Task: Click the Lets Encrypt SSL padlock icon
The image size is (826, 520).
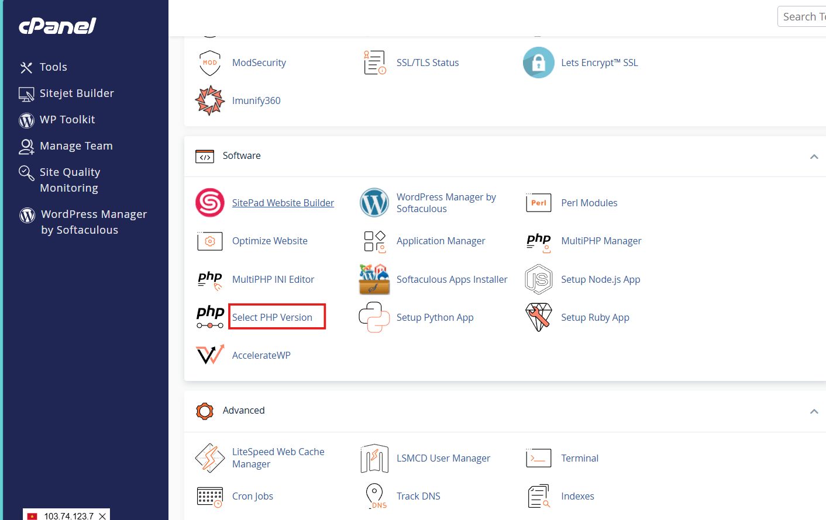Action: [539, 63]
